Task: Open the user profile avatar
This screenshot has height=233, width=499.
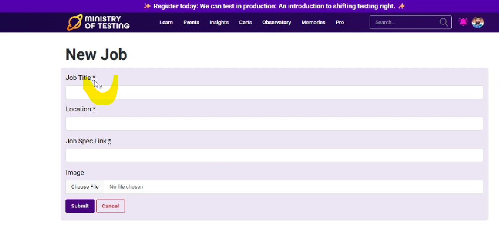Action: [478, 23]
